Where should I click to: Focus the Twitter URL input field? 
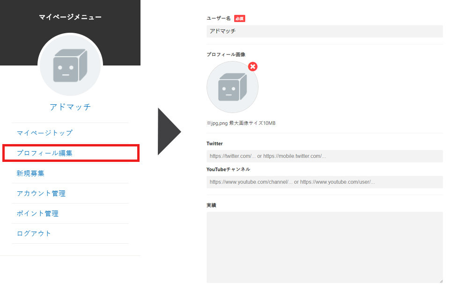click(325, 156)
